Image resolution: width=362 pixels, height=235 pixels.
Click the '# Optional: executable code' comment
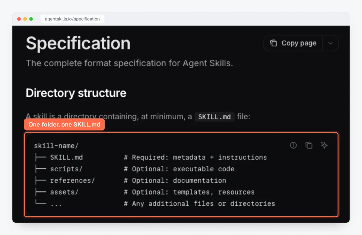[179, 169]
